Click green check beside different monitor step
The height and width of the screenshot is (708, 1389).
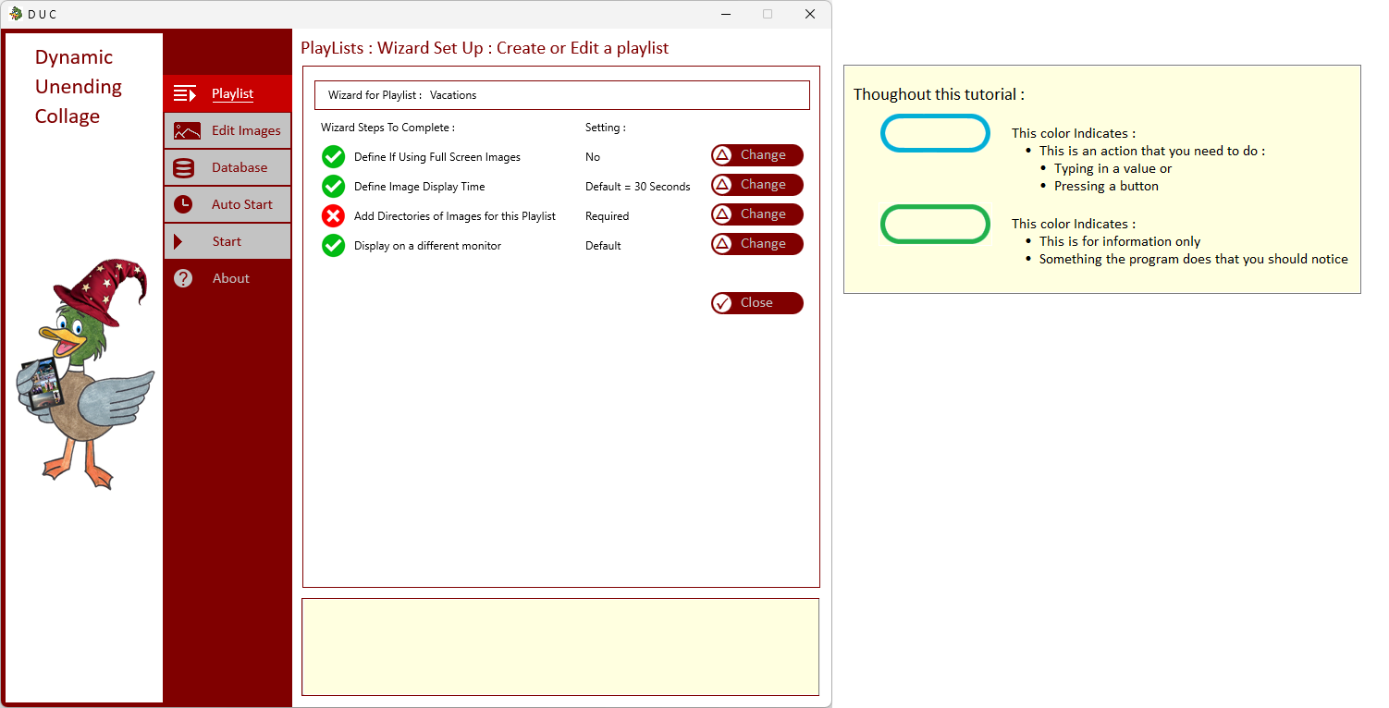click(333, 246)
